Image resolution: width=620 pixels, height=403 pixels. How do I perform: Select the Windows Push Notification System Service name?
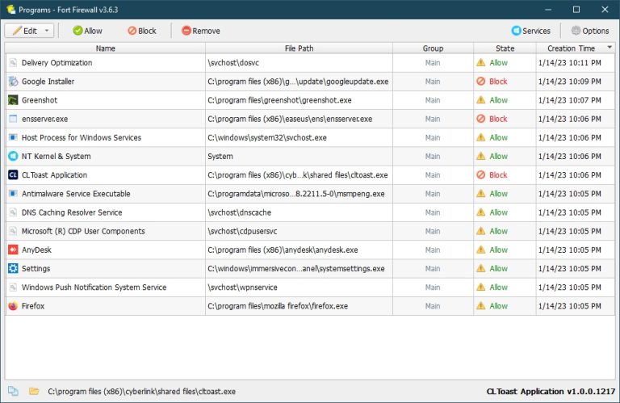pos(94,288)
